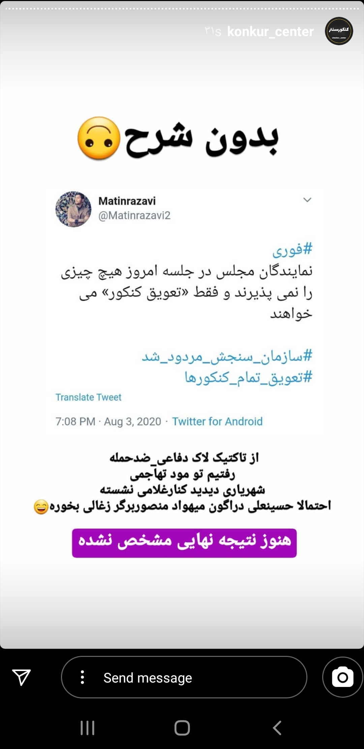364x749 pixels.
Task: Tap the konkur_center profile picture
Action: pyautogui.click(x=339, y=31)
